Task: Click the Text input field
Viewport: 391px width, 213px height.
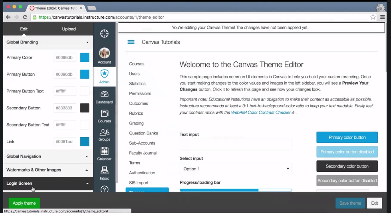Action: 236,144
